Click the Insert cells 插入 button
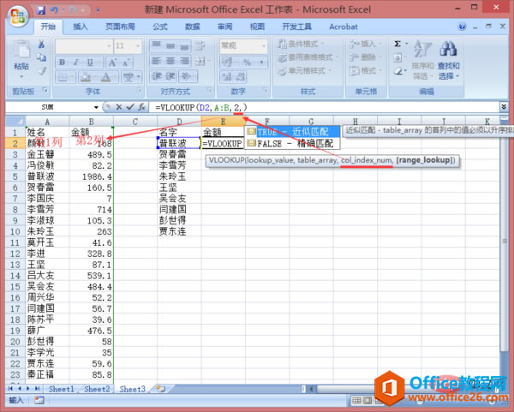The image size is (514, 412). [x=365, y=44]
